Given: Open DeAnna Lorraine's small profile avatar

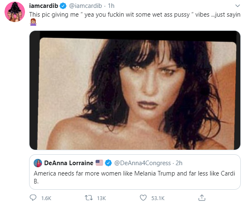Looking at the screenshot, I should pyautogui.click(x=38, y=163).
